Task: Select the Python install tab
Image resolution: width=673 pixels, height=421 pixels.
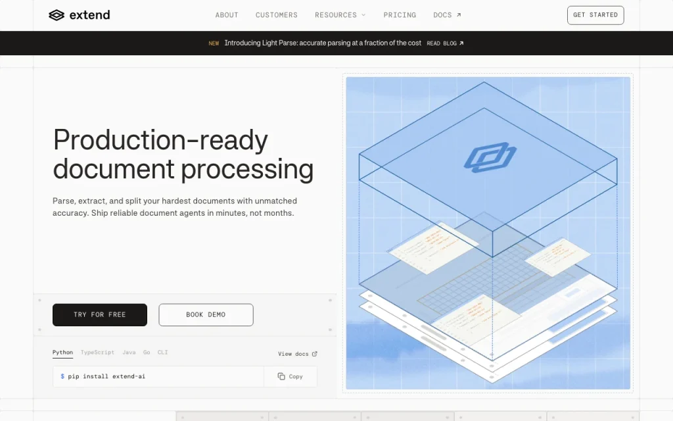Action: tap(62, 353)
